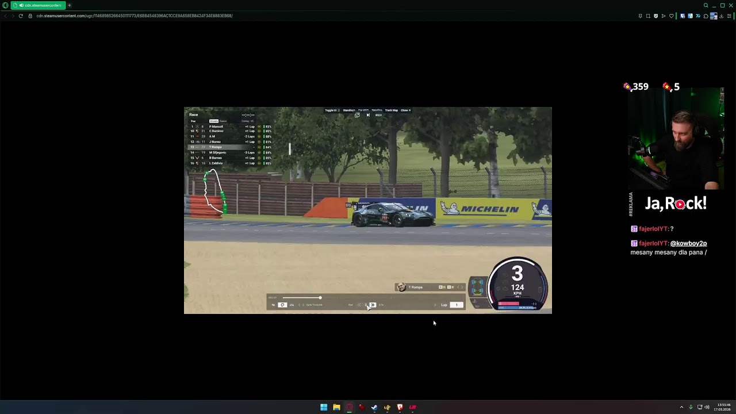The width and height of the screenshot is (736, 414).
Task: Show hidden system tray icons
Action: point(681,407)
